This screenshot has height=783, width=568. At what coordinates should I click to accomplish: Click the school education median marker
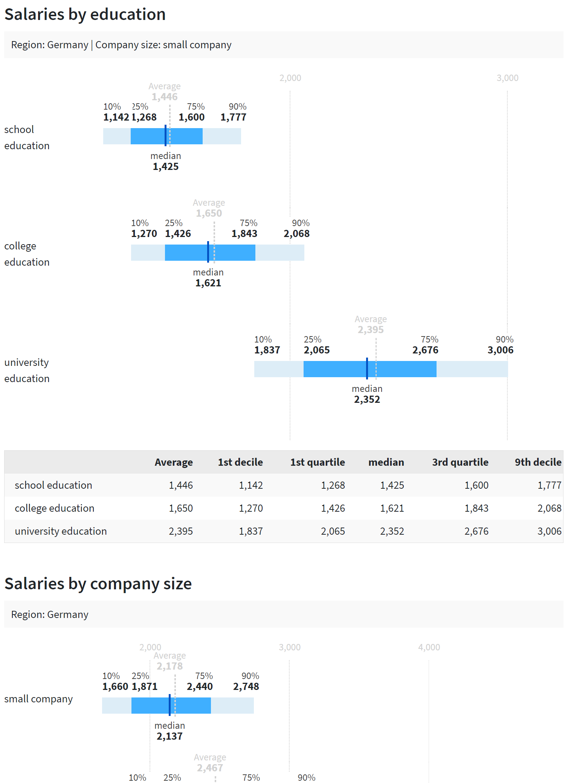click(165, 136)
